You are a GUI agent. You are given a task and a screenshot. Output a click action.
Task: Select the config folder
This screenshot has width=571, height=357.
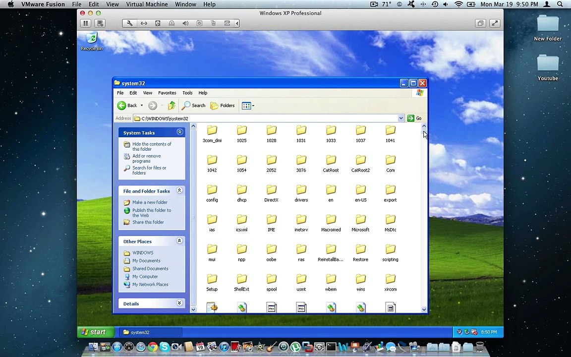click(212, 193)
